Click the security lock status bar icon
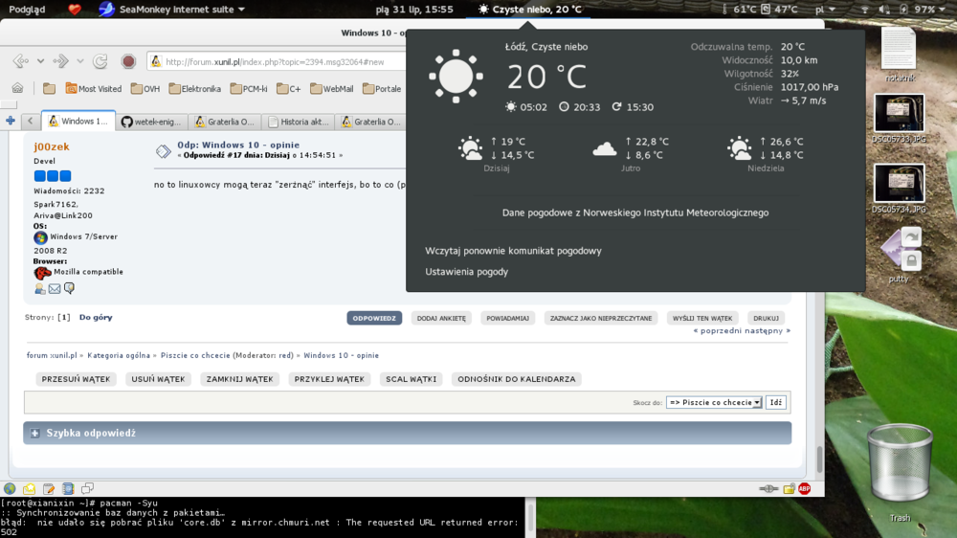 790,488
